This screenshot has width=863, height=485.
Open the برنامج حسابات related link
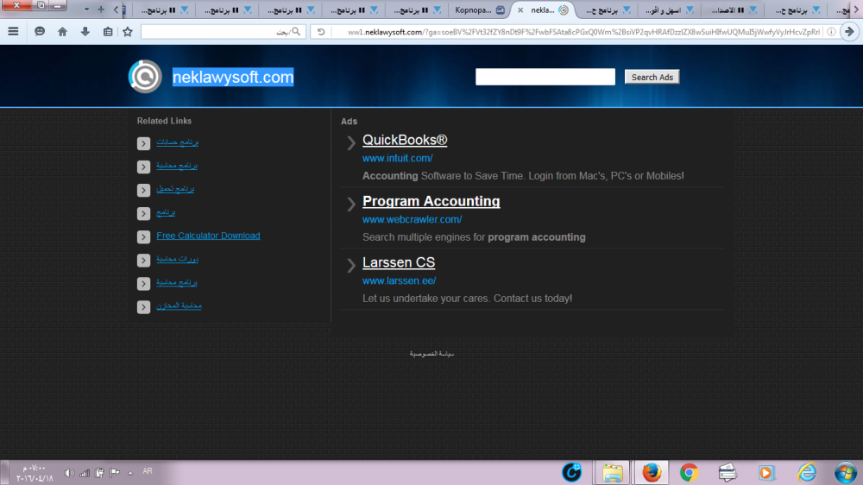[177, 142]
